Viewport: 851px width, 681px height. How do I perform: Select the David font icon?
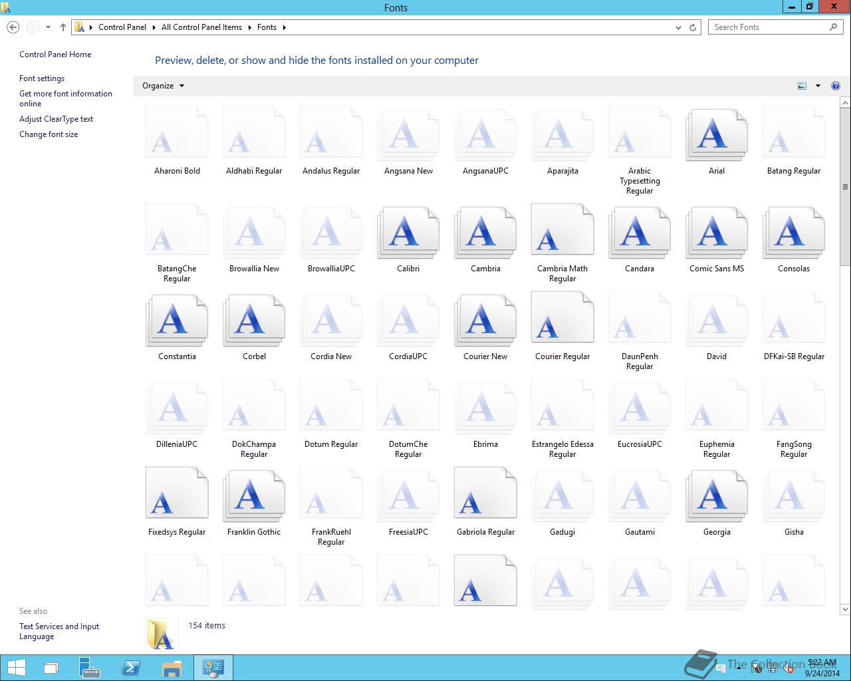(717, 321)
